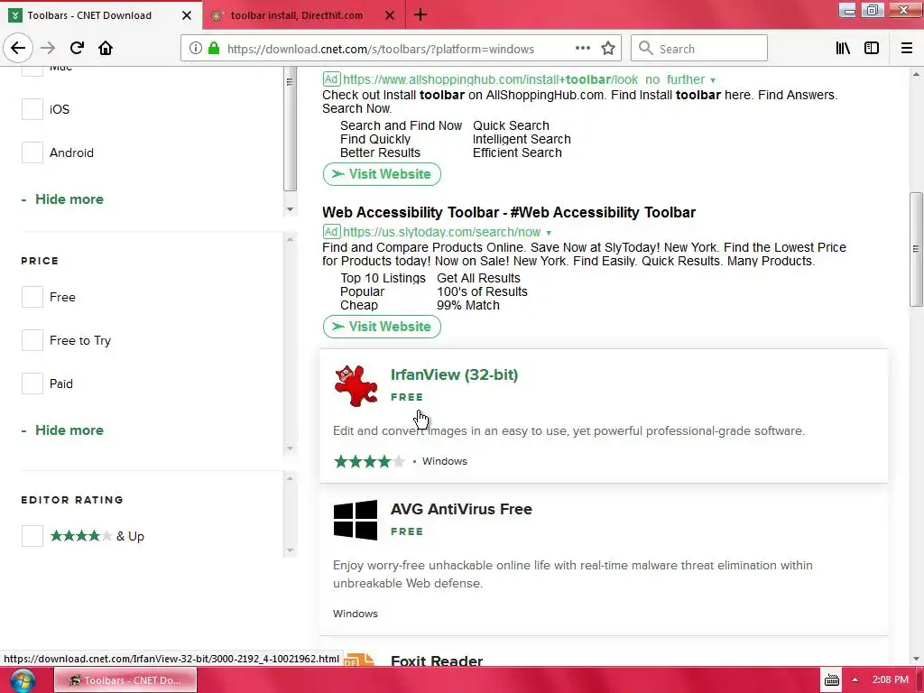
Task: Click the page vertical scrollbar thumb
Action: [916, 249]
